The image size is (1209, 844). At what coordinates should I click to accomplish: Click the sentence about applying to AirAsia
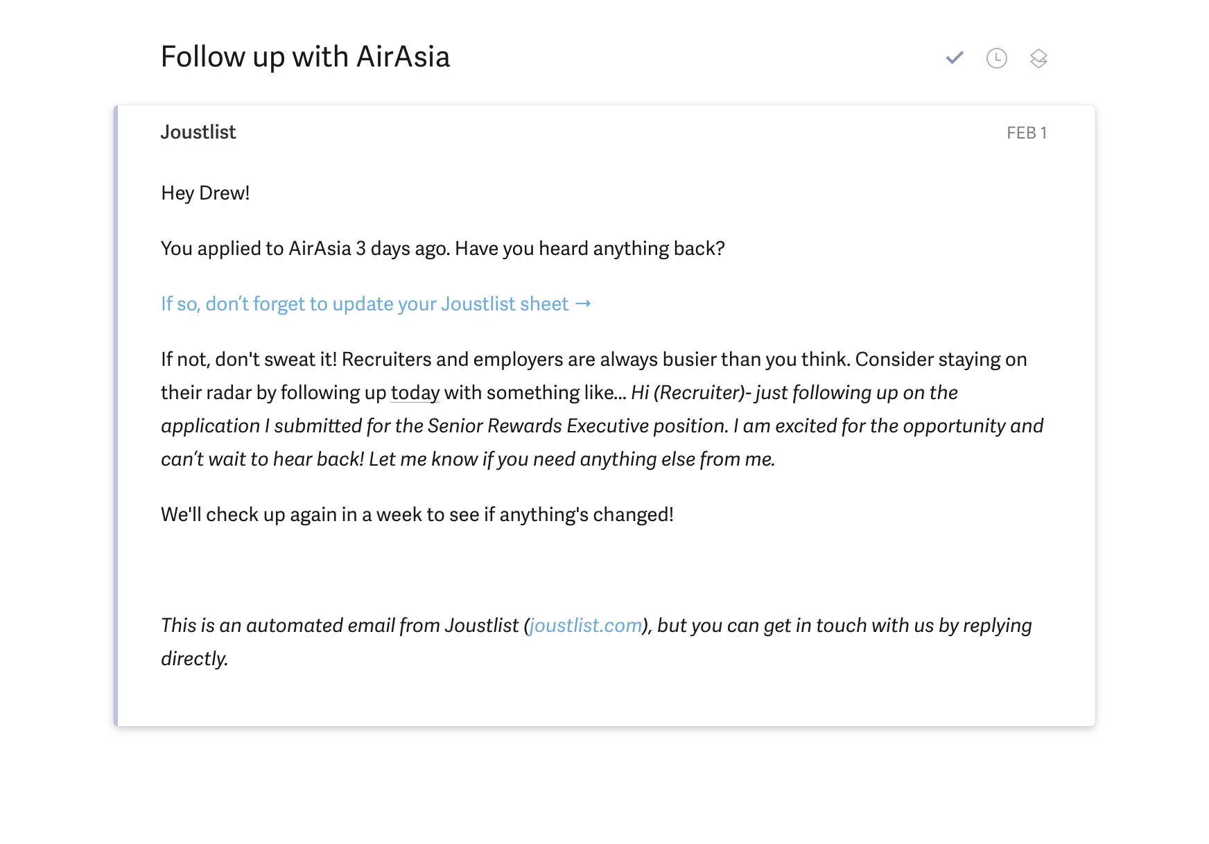click(442, 249)
